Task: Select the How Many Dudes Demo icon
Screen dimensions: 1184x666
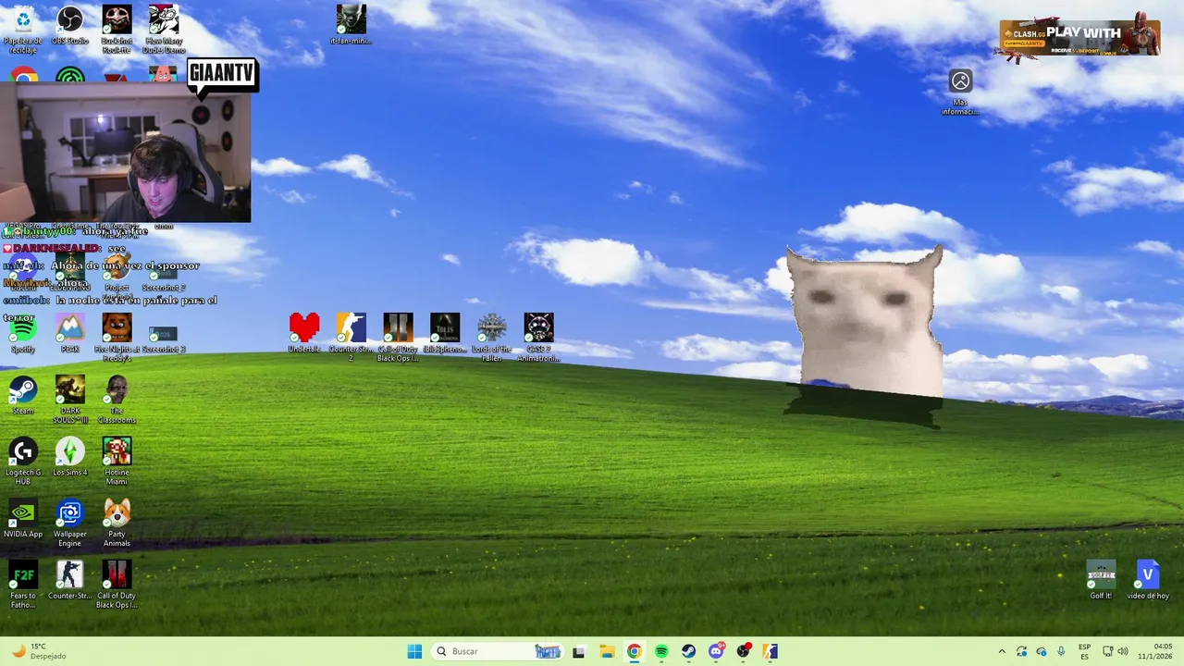Action: click(164, 28)
